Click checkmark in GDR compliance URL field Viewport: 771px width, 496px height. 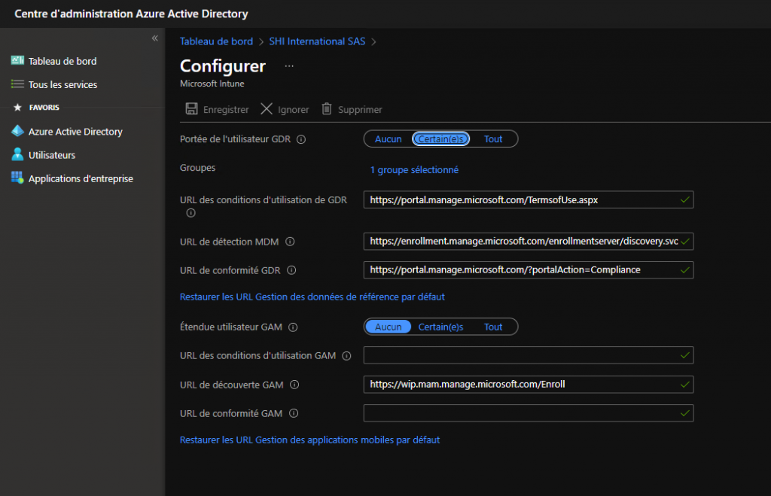coord(684,270)
